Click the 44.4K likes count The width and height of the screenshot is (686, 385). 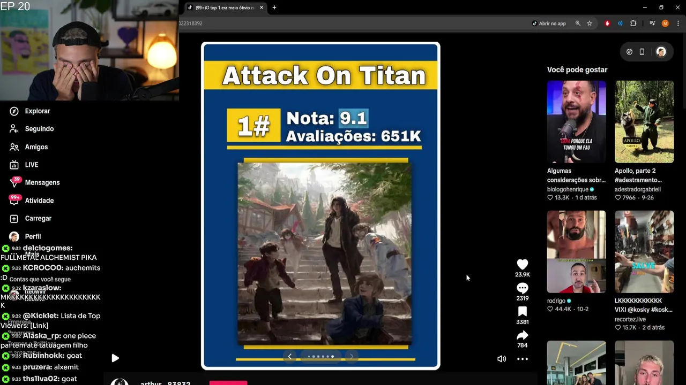tap(563, 309)
